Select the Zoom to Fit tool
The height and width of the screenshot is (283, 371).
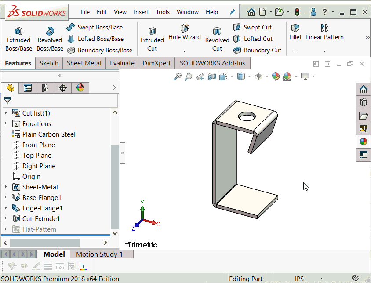tap(177, 76)
